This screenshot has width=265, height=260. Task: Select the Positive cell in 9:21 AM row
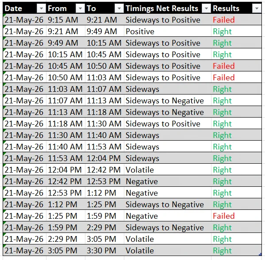tap(168, 32)
